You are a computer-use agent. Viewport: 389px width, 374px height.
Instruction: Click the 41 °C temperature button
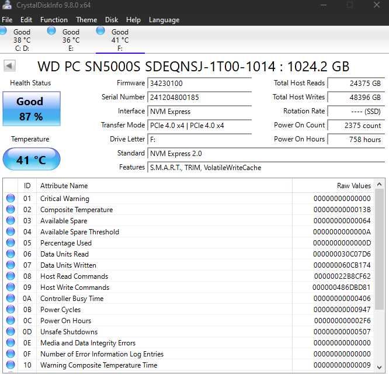[32, 160]
